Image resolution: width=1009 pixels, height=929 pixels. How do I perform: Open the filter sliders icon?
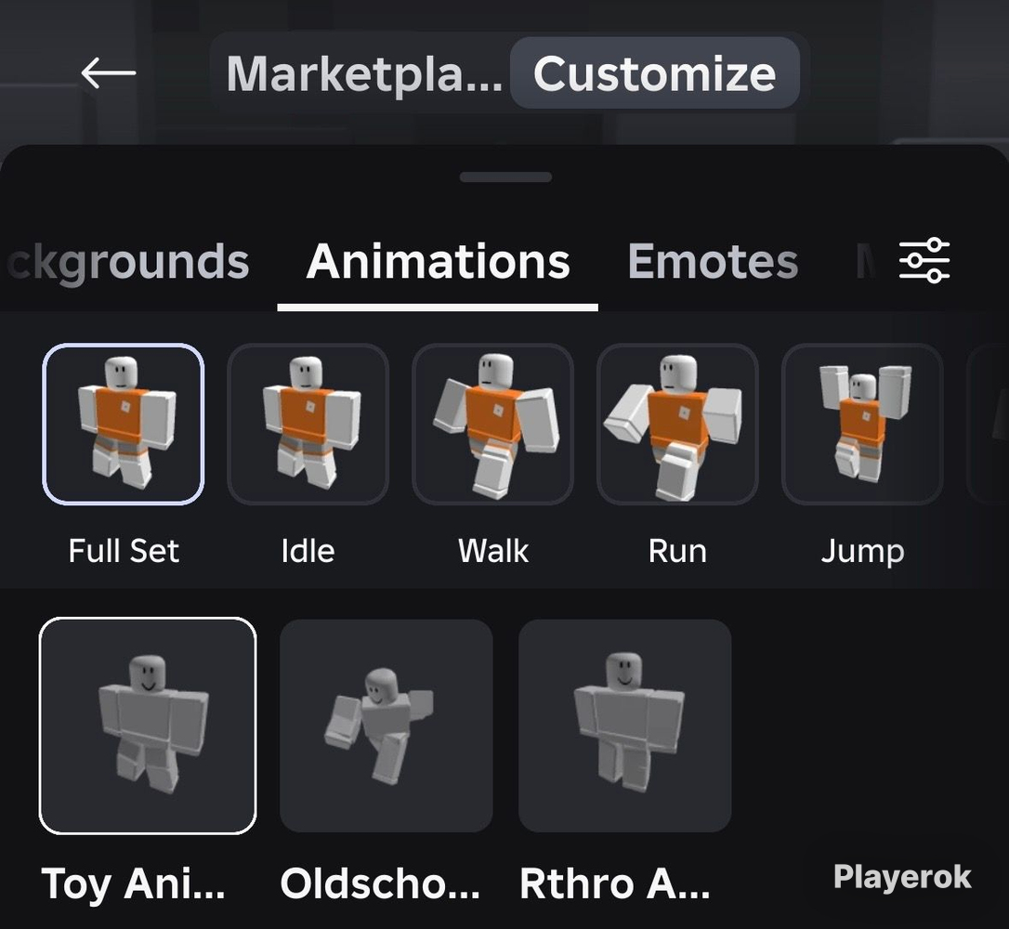(924, 260)
